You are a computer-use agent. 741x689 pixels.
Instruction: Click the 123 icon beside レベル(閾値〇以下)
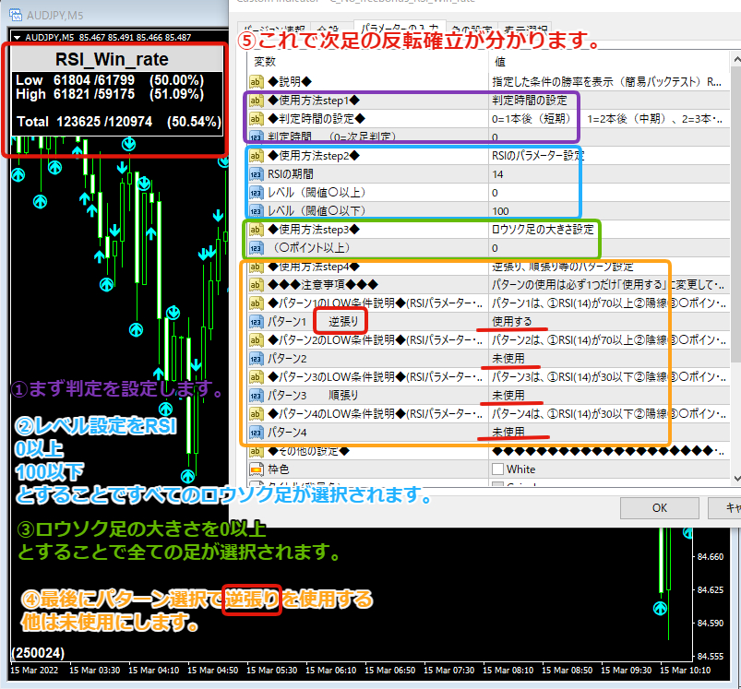[x=256, y=211]
